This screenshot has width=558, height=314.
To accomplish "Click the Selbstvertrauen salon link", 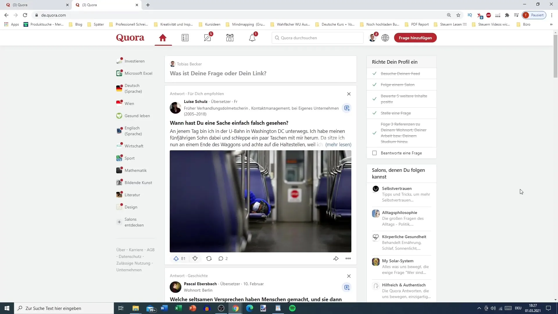I will [397, 188].
